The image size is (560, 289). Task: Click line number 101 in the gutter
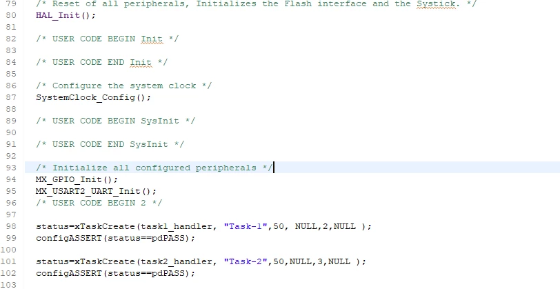coord(8,261)
